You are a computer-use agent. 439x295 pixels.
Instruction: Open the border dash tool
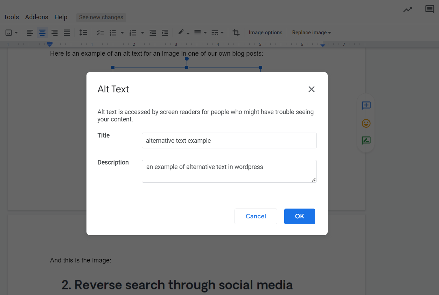click(215, 33)
